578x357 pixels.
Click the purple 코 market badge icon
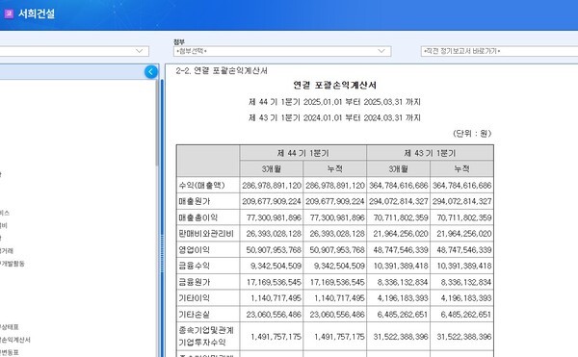tap(9, 14)
